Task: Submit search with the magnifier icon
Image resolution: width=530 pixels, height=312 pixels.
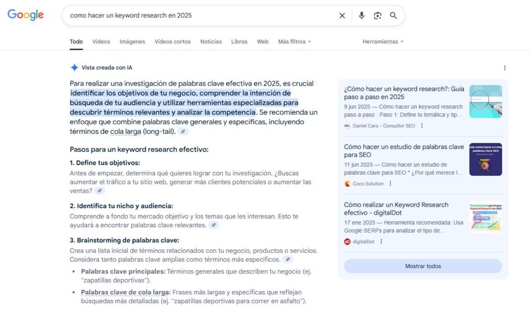Action: (x=393, y=16)
